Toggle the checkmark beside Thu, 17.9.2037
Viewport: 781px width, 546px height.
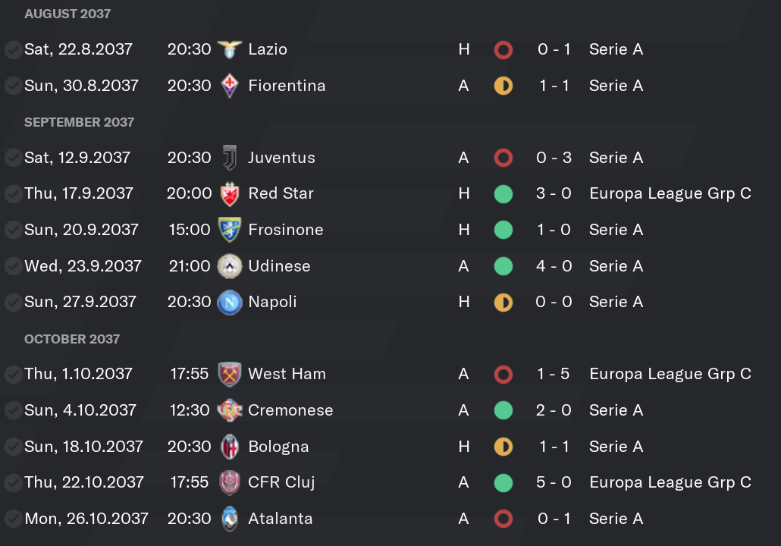[x=13, y=194]
